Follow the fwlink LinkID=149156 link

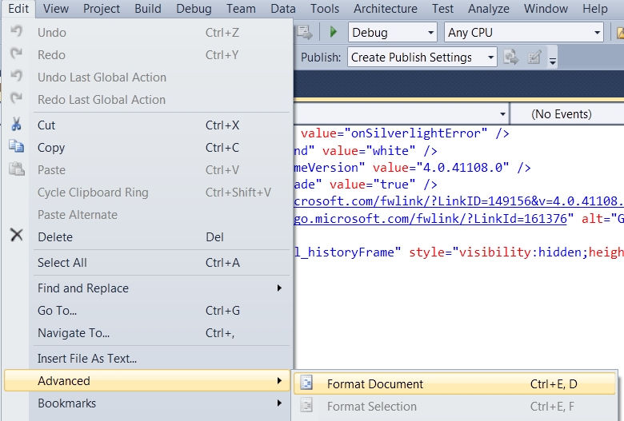(x=459, y=201)
